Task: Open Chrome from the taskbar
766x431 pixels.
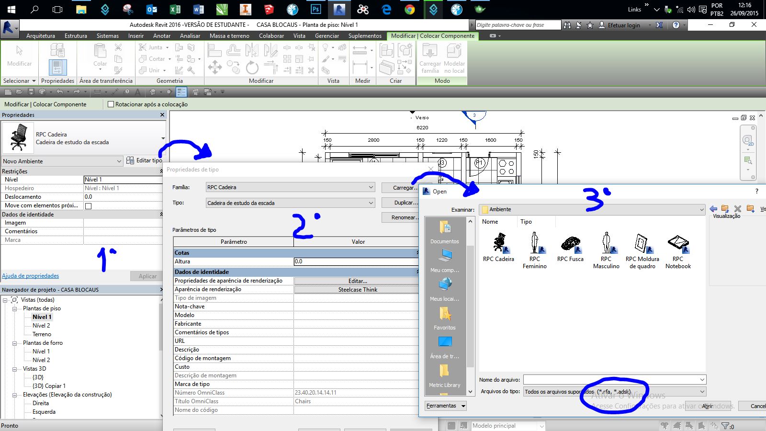Action: pyautogui.click(x=410, y=9)
